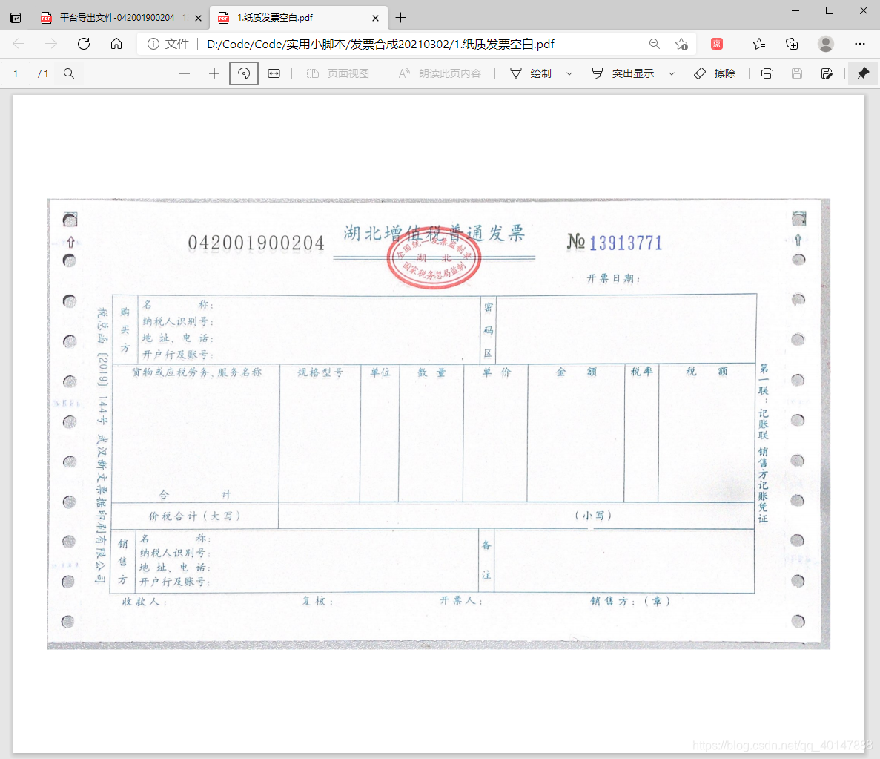
Task: Expand the 绘制 draw options dropdown
Action: pos(569,73)
